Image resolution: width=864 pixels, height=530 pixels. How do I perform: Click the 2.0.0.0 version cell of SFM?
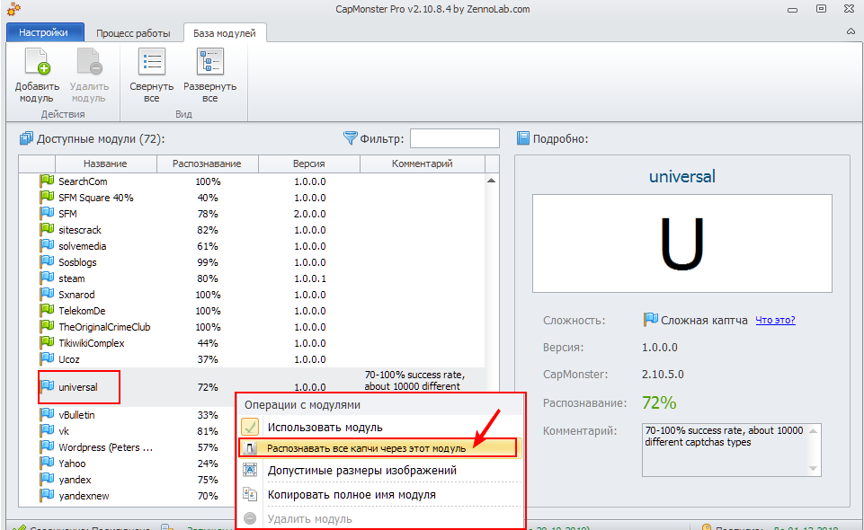[x=309, y=214]
